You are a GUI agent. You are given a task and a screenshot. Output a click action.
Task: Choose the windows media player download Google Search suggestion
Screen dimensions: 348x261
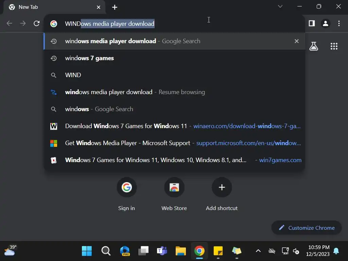(x=174, y=41)
